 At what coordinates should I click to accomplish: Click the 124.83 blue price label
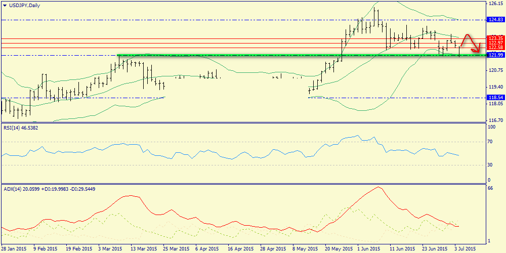495,20
